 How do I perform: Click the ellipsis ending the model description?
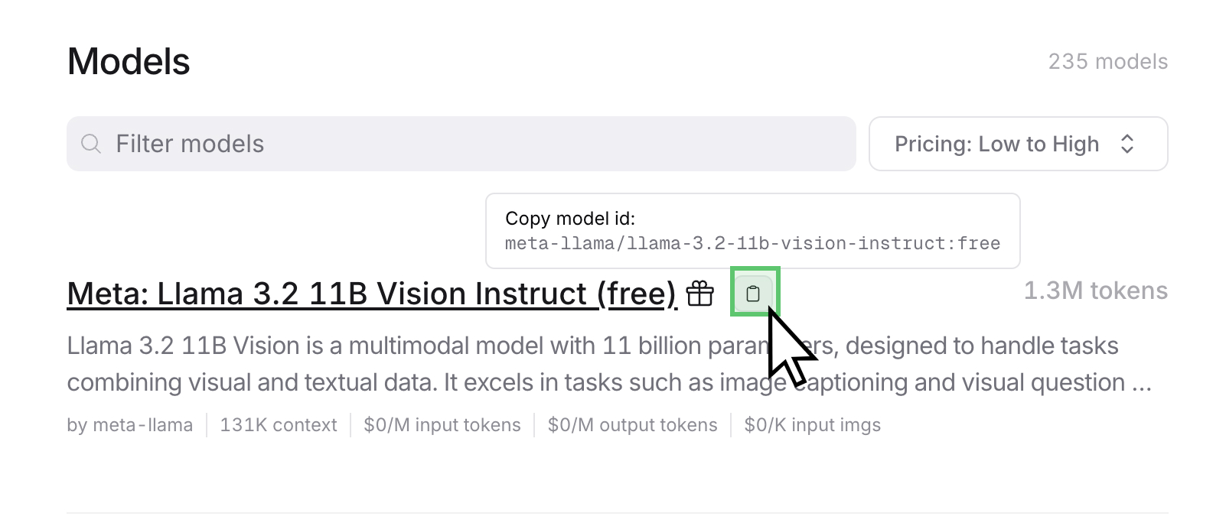point(1142,383)
